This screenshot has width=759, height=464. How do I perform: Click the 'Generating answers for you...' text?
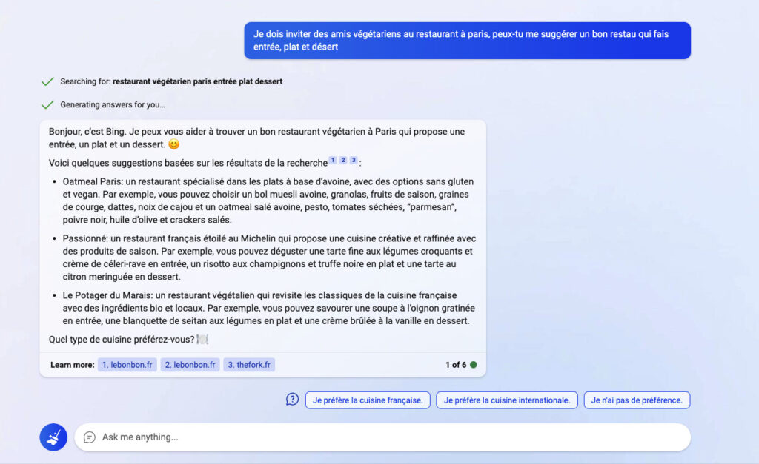click(113, 104)
